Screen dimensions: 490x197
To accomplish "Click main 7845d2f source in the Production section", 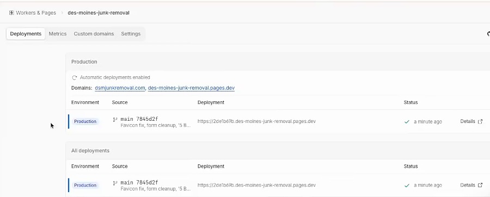I will point(139,119).
